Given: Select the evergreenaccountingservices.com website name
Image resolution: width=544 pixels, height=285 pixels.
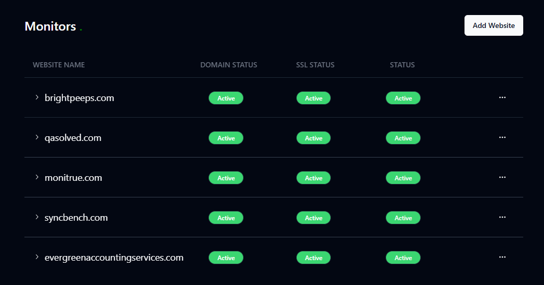Looking at the screenshot, I should 114,258.
